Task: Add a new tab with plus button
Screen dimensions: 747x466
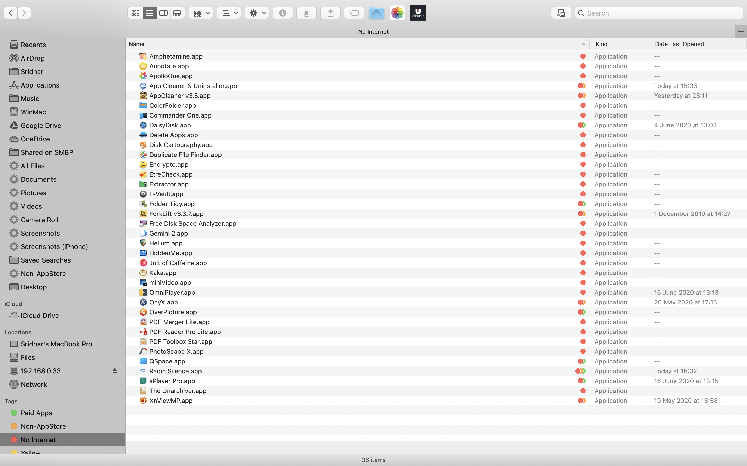Action: tap(741, 31)
